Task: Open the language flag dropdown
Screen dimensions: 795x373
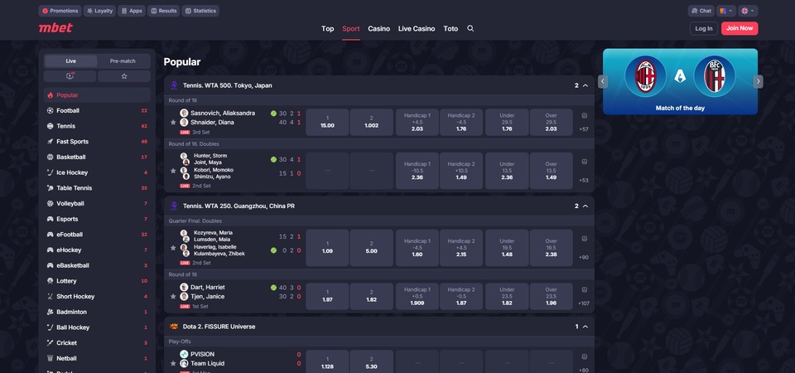Action: pyautogui.click(x=747, y=11)
